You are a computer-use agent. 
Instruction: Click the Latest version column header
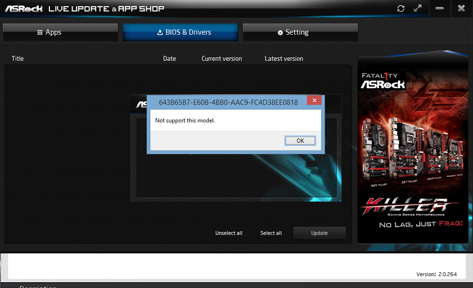(x=284, y=58)
